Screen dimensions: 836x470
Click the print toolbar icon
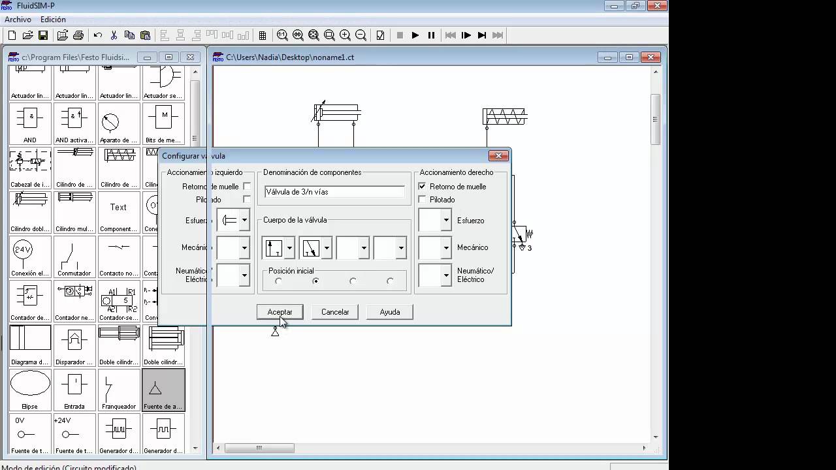78,35
